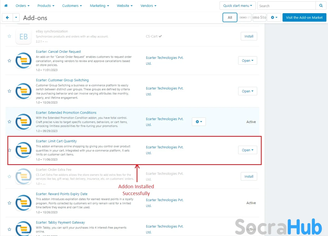
Task: Click CS-Cart developer label for eBay add-on
Action: 152,36
